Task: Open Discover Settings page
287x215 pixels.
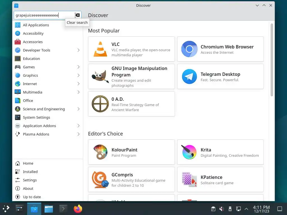Action: tap(48, 180)
